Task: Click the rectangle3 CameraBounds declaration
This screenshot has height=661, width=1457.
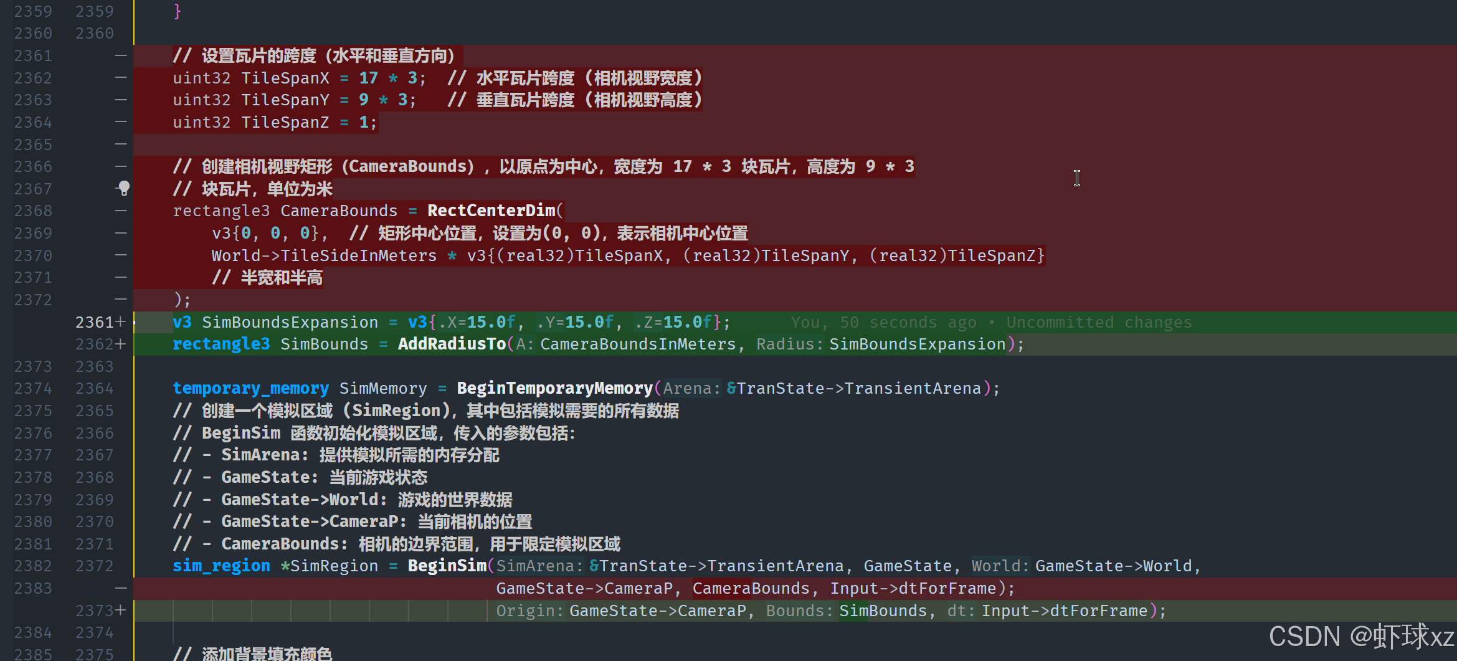Action: tap(285, 211)
